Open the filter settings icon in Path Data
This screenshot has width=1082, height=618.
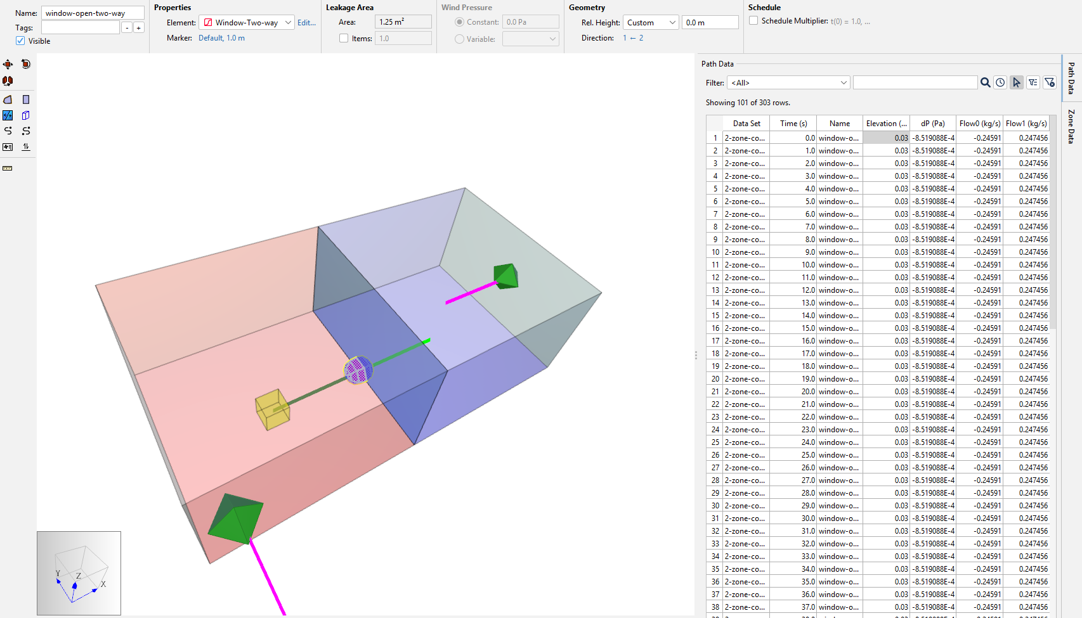coord(1033,82)
